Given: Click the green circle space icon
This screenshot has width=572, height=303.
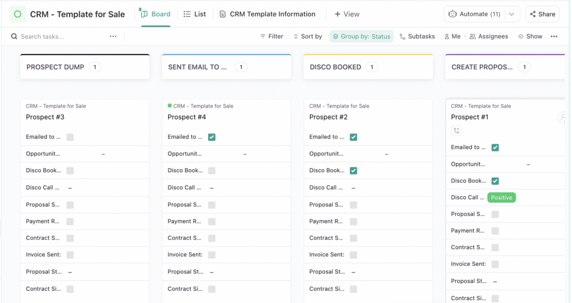Looking at the screenshot, I should point(18,14).
